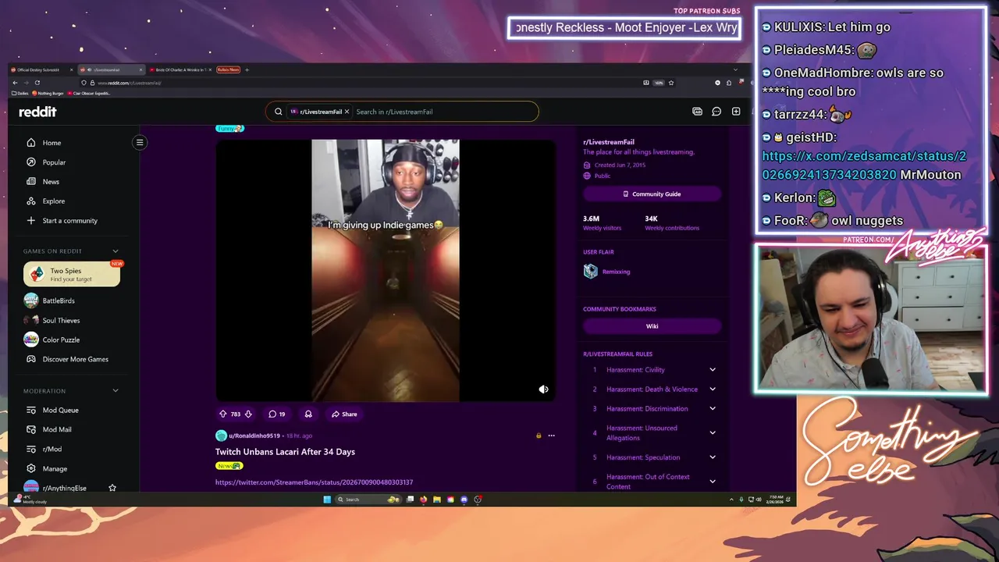999x562 pixels.
Task: Go back in the browser
Action: [x=15, y=83]
